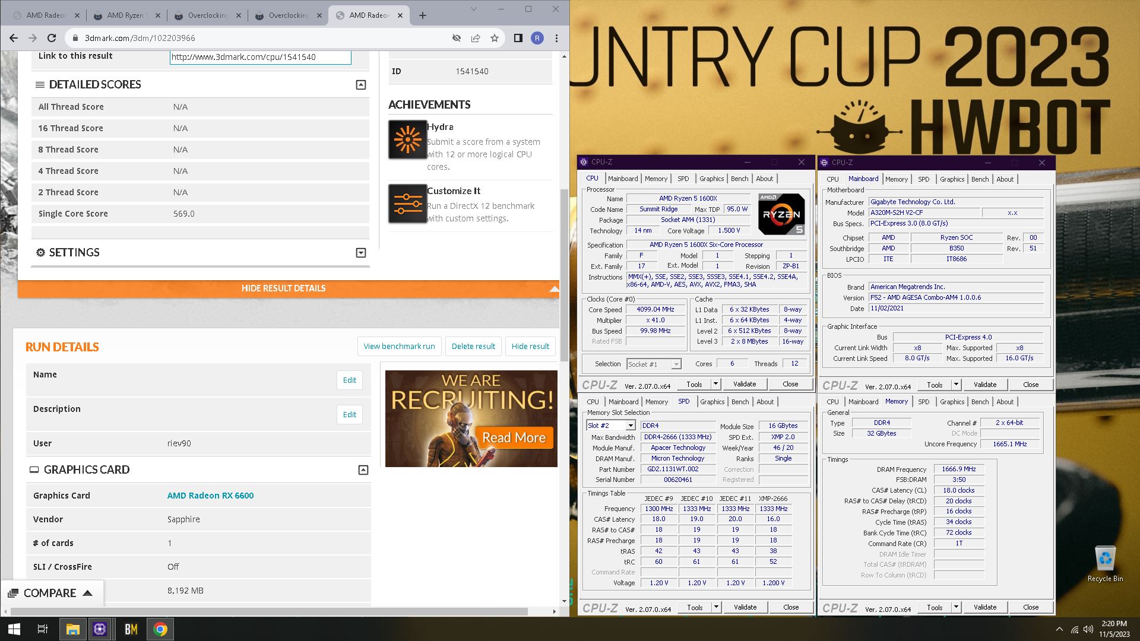This screenshot has width=1140, height=641.
Task: Switch to the Mainboard tab in the CPU window
Action: 623,179
